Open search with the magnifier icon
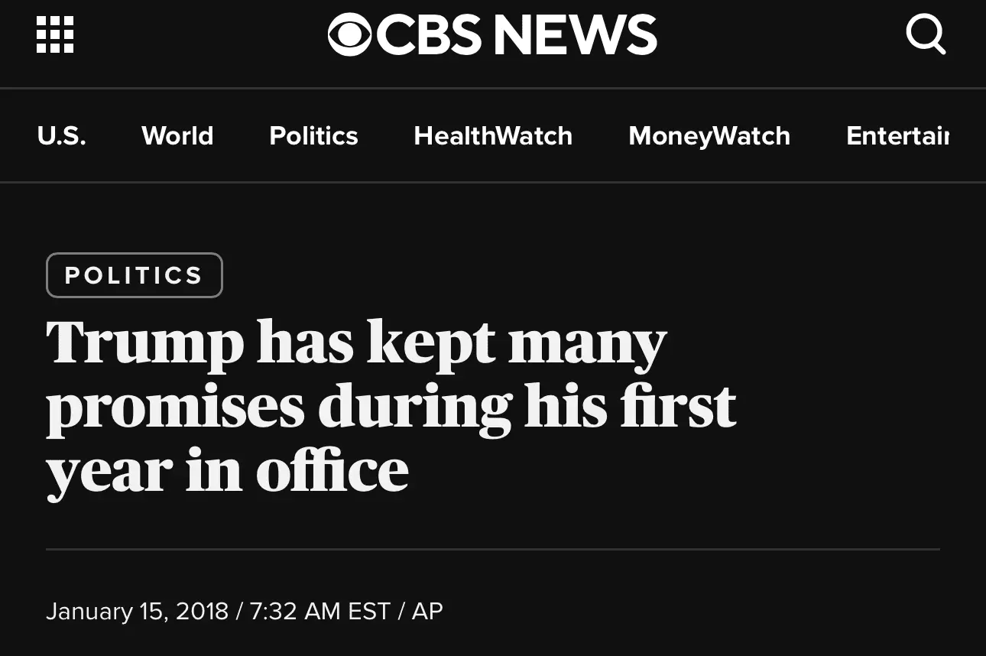Screen dimensions: 986x656 pos(925,35)
